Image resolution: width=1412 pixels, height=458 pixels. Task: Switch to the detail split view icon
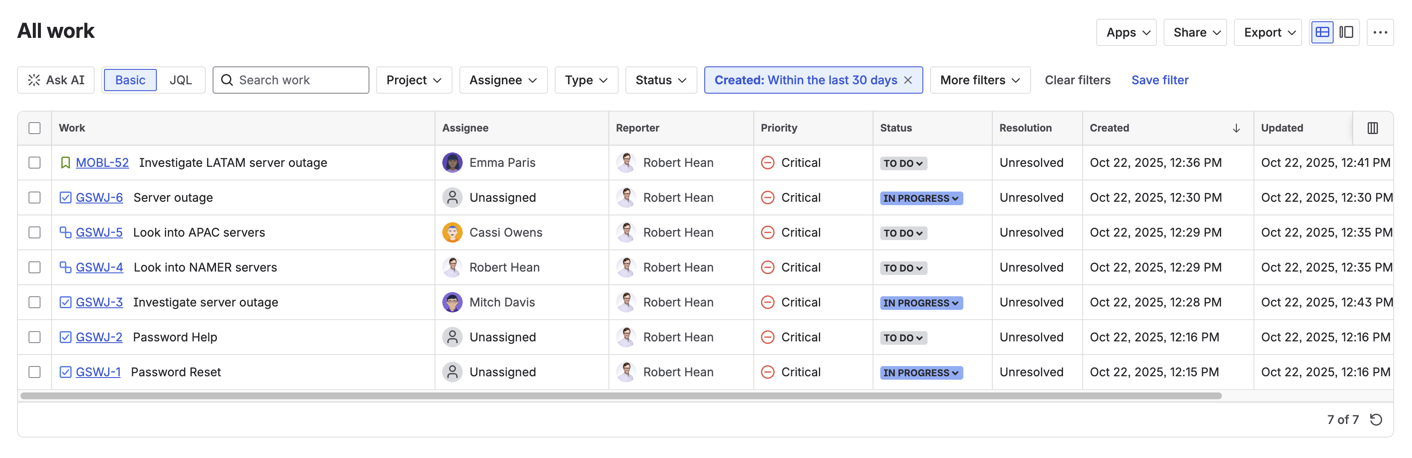click(x=1346, y=32)
